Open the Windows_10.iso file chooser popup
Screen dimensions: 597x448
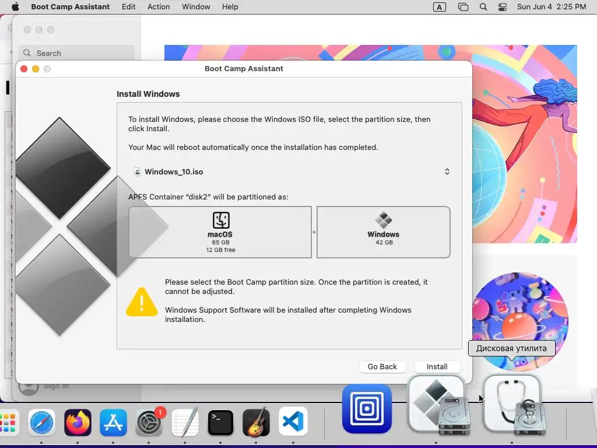click(292, 172)
